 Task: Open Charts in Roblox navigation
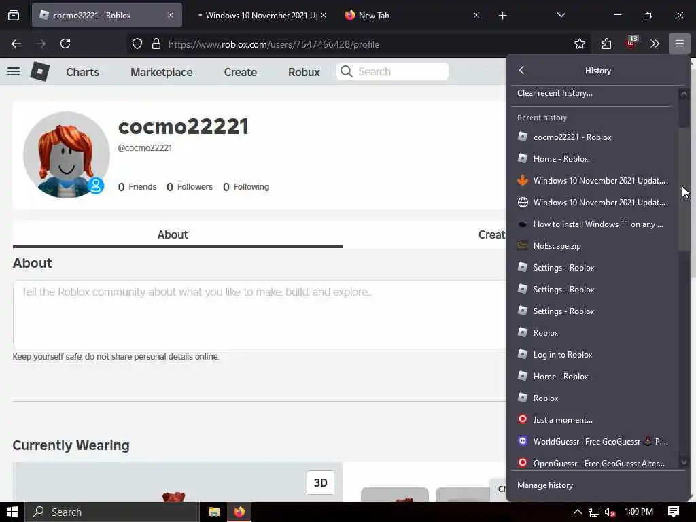tap(82, 72)
